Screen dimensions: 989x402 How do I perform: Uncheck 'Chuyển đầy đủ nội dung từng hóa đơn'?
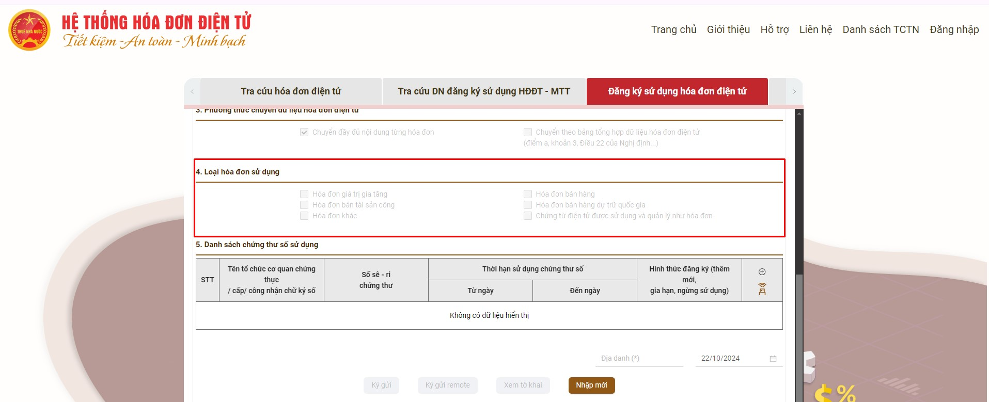304,132
